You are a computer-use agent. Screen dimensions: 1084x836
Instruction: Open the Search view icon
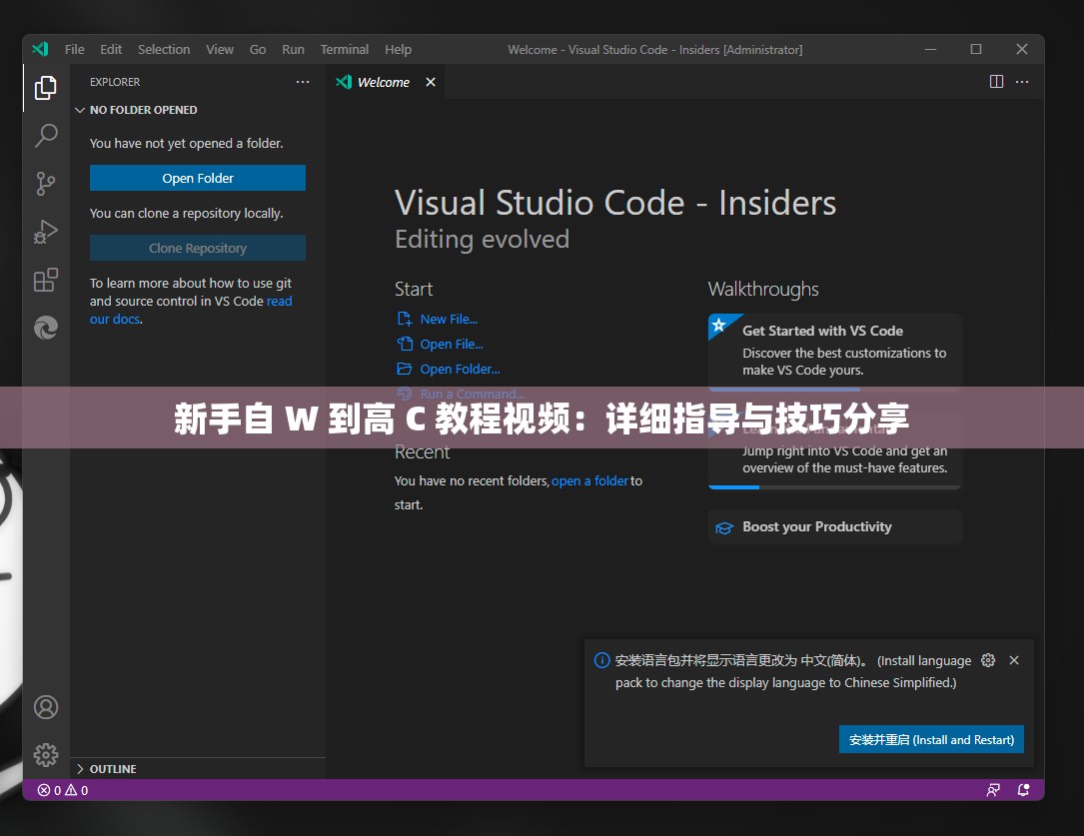tap(46, 136)
